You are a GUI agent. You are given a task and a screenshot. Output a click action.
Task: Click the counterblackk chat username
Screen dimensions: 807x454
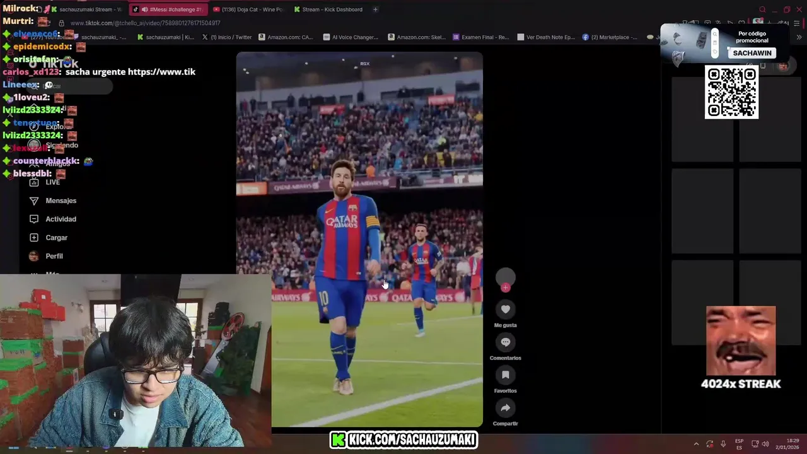point(47,161)
